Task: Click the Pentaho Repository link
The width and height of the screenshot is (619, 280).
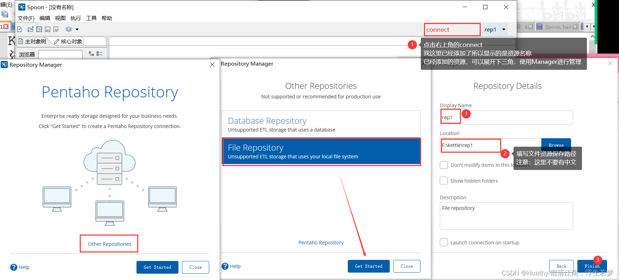Action: [321, 243]
